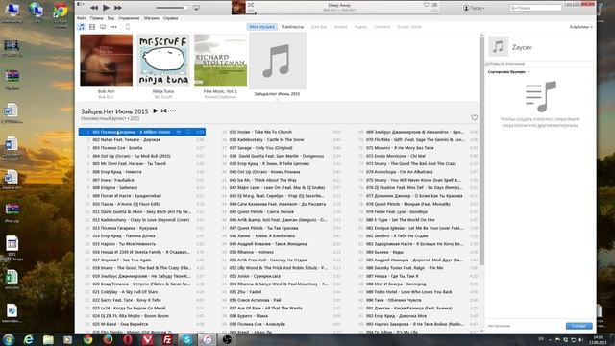Switch to the Плейлисты tab
615x346 pixels.
(x=292, y=27)
